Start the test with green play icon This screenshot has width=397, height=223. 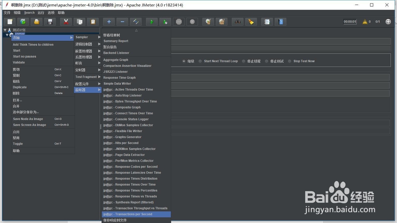pyautogui.click(x=152, y=22)
